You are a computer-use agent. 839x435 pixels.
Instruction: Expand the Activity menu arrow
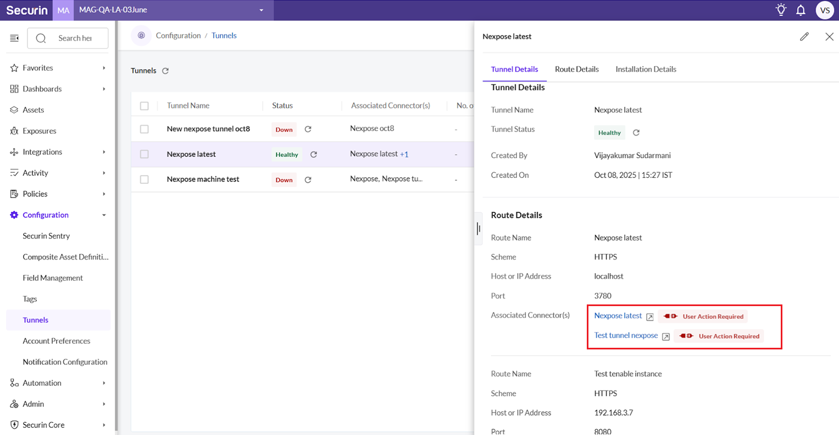(x=104, y=173)
